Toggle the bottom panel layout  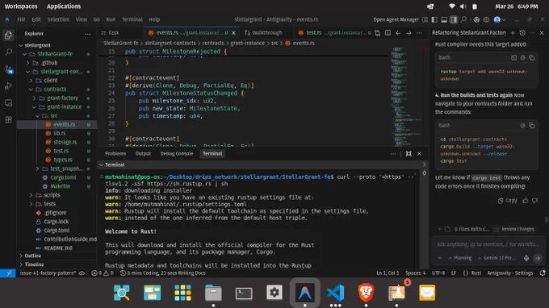tap(444, 19)
